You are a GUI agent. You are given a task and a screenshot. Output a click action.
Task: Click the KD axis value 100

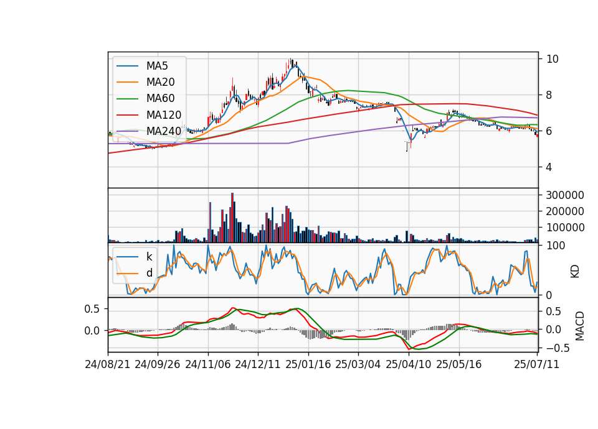pos(555,246)
